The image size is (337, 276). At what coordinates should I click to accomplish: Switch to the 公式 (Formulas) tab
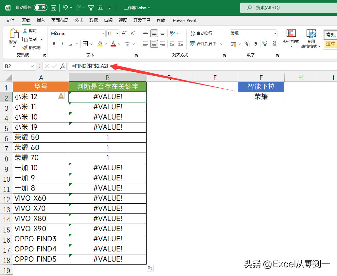[79, 20]
